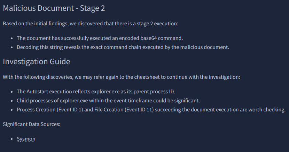Viewport: 289px width, 152px height.
Task: Select the encoded base64 command bullet line
Action: [104, 38]
